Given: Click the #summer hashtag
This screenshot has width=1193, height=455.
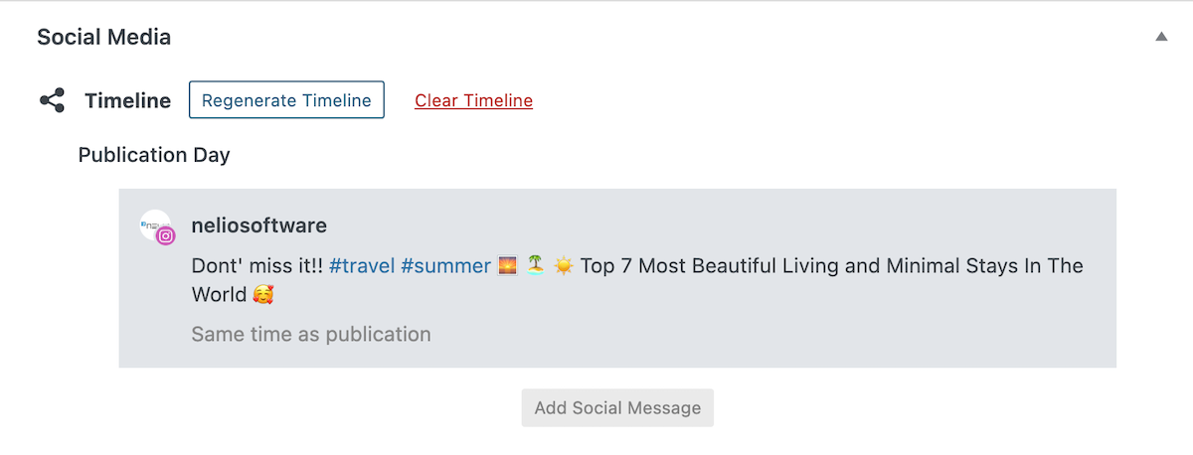Looking at the screenshot, I should click(445, 266).
